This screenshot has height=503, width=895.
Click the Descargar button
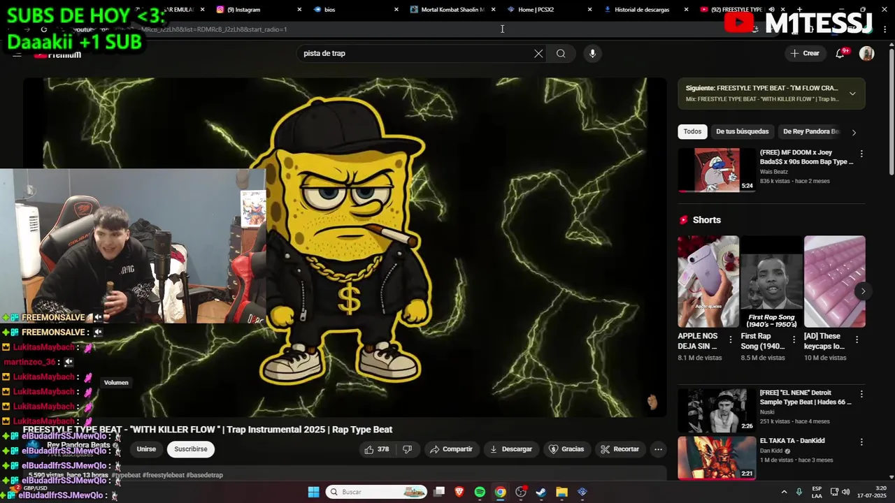(510, 449)
